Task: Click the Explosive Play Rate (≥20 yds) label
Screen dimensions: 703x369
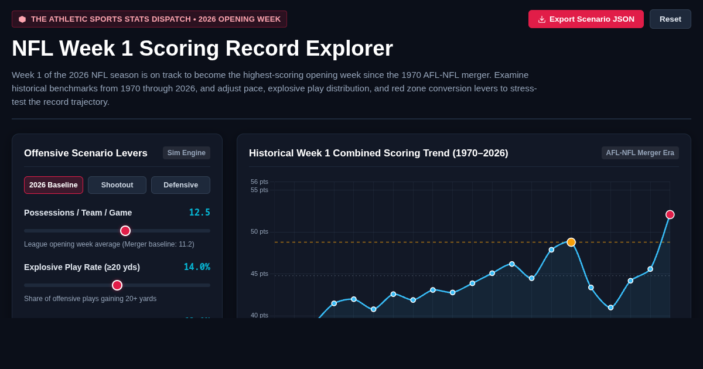Action: tap(82, 267)
